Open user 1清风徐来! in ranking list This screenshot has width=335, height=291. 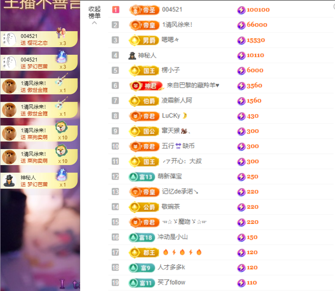point(177,25)
